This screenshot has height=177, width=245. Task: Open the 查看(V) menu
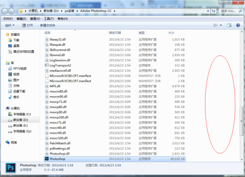(x=35, y=19)
